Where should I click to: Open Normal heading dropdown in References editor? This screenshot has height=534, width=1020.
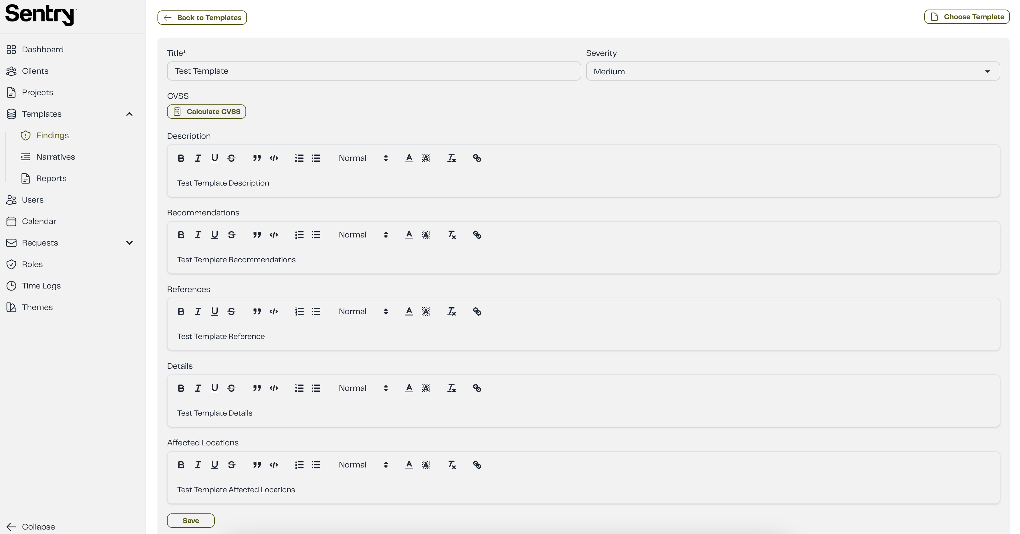tap(363, 311)
